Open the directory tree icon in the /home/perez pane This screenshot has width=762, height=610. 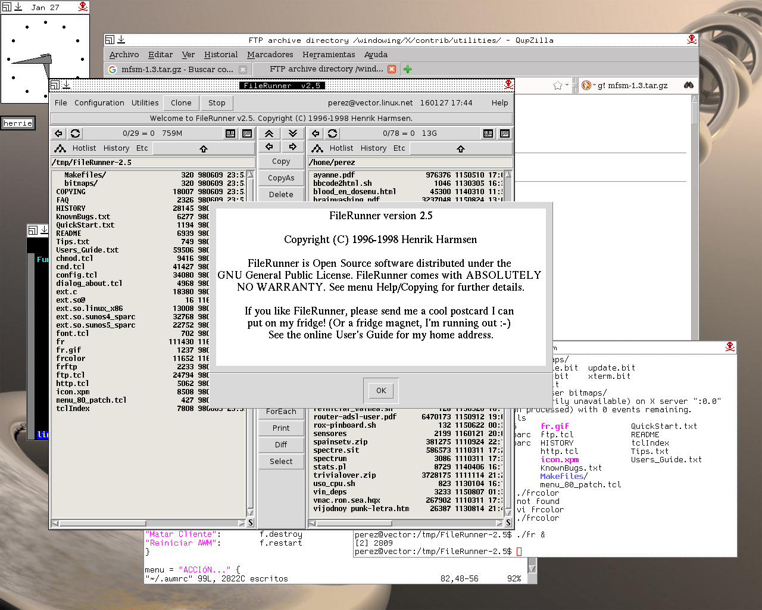(317, 148)
